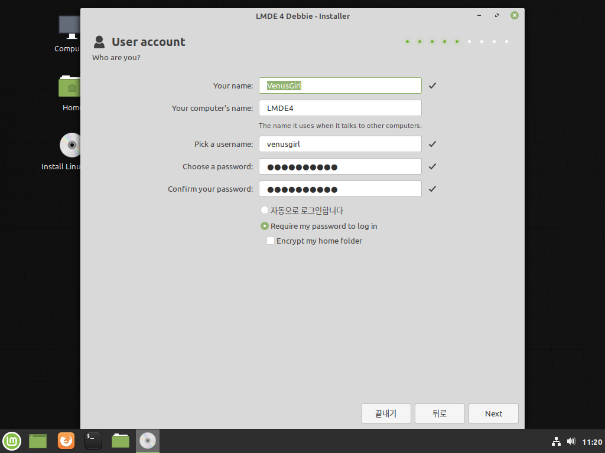
Task: Click the username field venusgirl
Action: coord(340,144)
